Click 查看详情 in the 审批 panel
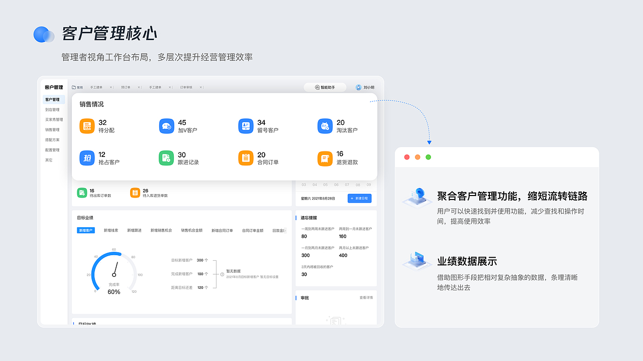The width and height of the screenshot is (643, 361). pos(366,297)
